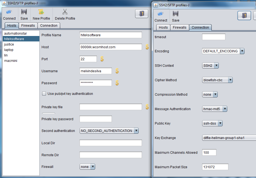Open help book icon in left window
The width and height of the screenshot is (256, 178).
click(x=142, y=14)
